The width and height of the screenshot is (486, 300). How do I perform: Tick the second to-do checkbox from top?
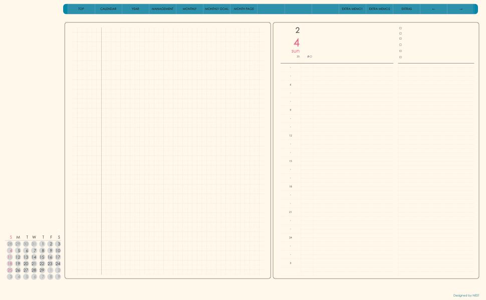tap(400, 33)
